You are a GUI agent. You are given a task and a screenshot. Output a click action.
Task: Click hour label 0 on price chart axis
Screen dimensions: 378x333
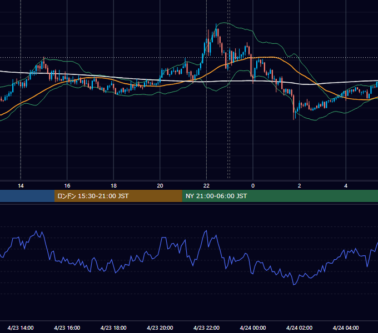coord(253,186)
